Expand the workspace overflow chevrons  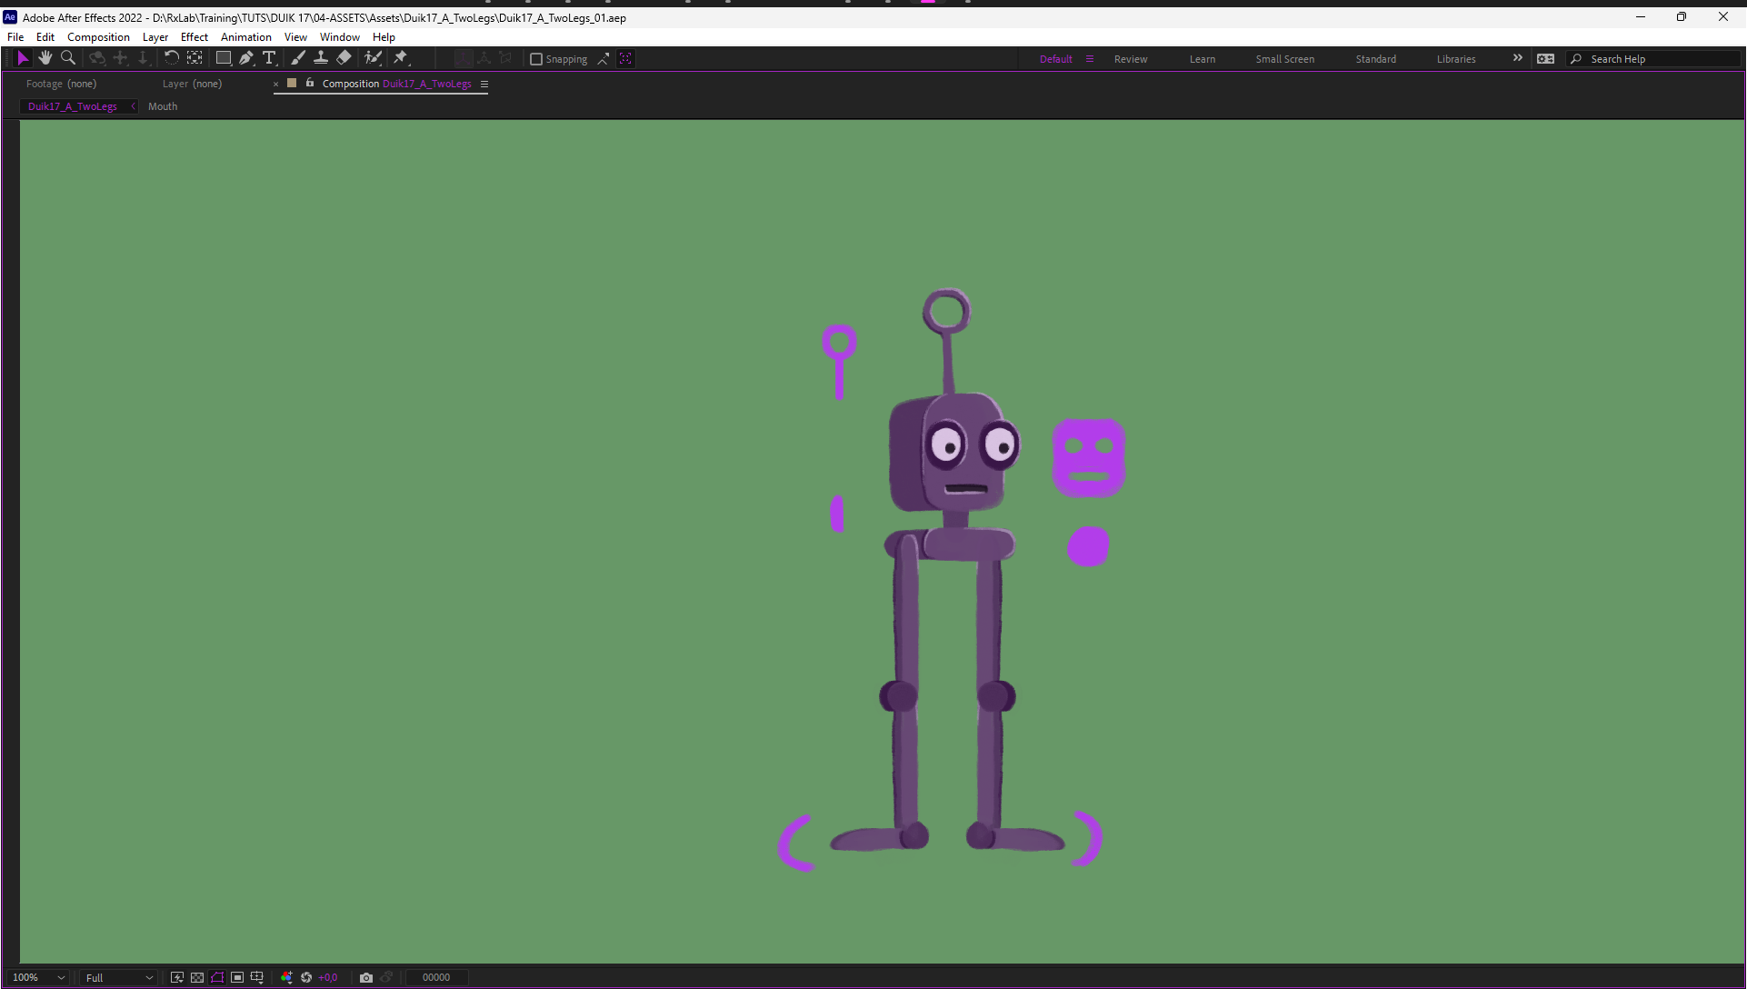pos(1517,58)
